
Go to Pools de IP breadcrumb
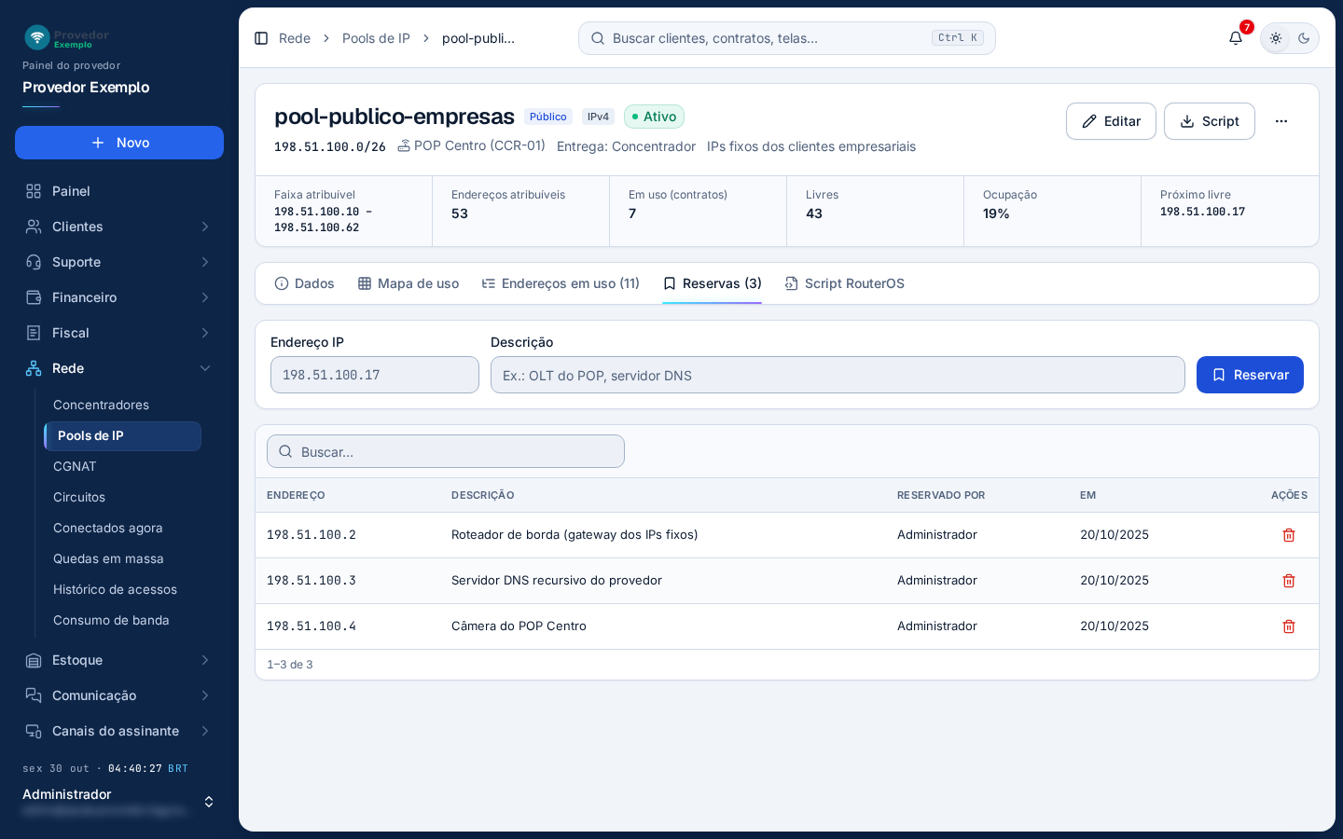[376, 38]
